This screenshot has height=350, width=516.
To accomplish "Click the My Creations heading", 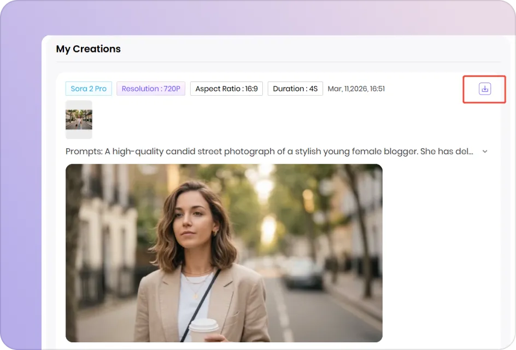I will tap(88, 49).
